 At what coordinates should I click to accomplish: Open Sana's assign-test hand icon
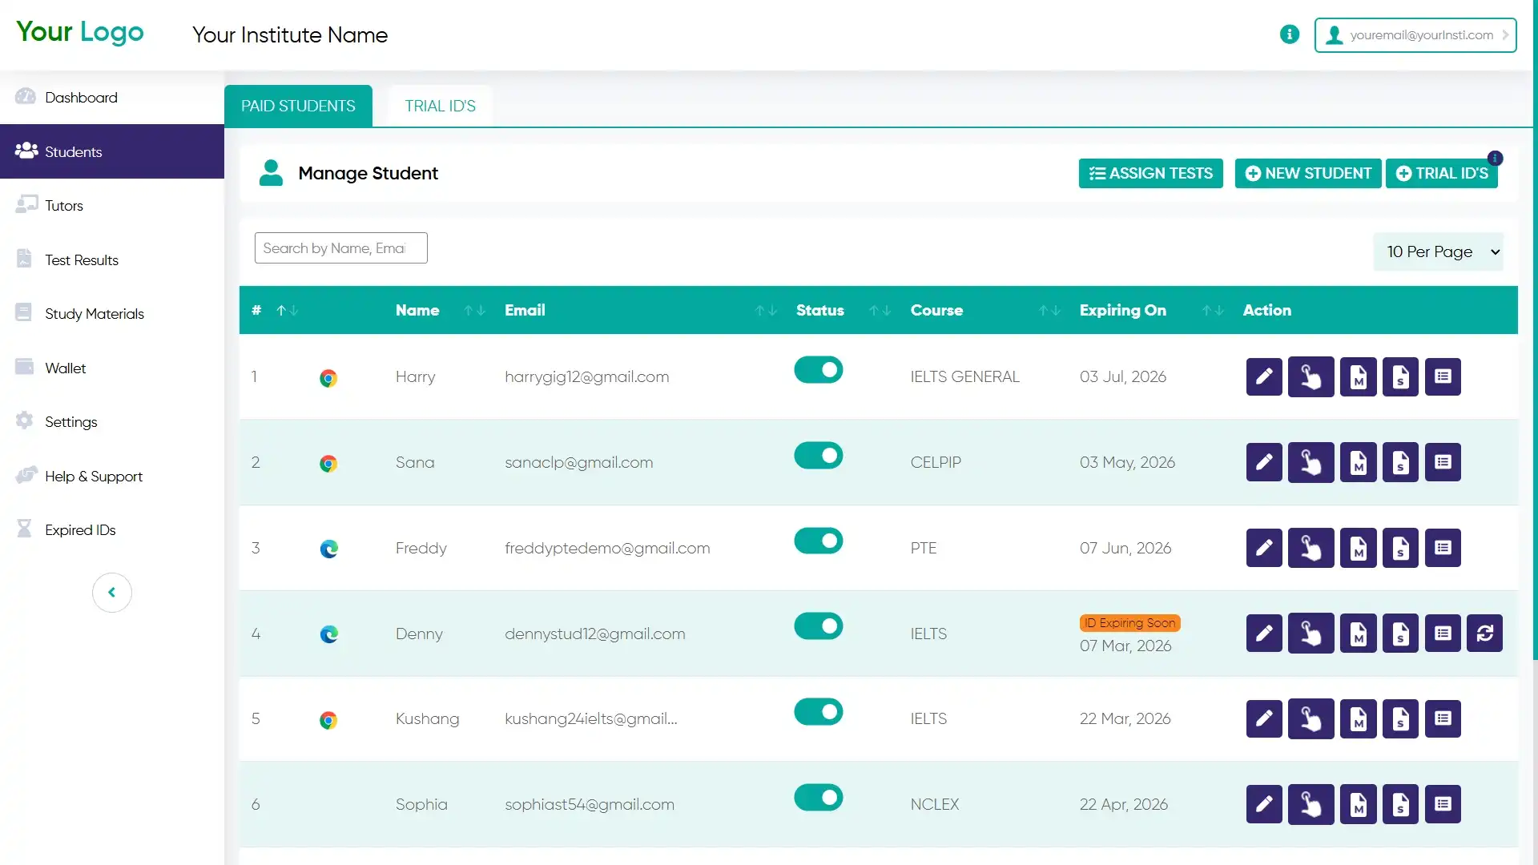[x=1311, y=462]
